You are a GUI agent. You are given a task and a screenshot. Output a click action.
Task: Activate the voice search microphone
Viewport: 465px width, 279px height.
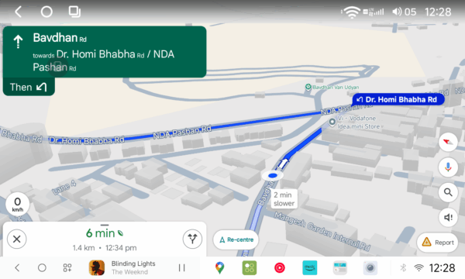pyautogui.click(x=448, y=167)
